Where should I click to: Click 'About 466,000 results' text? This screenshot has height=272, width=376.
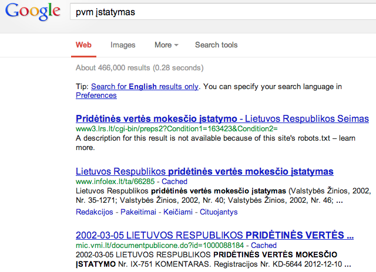(140, 67)
